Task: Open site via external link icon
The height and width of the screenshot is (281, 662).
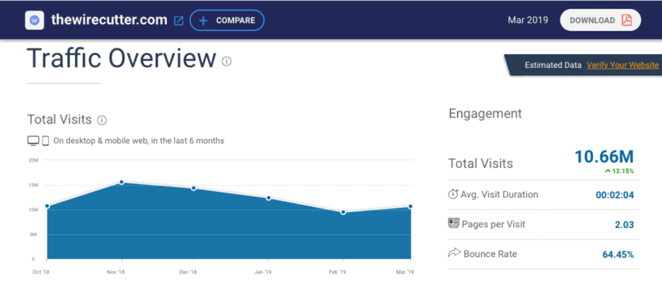Action: (179, 21)
